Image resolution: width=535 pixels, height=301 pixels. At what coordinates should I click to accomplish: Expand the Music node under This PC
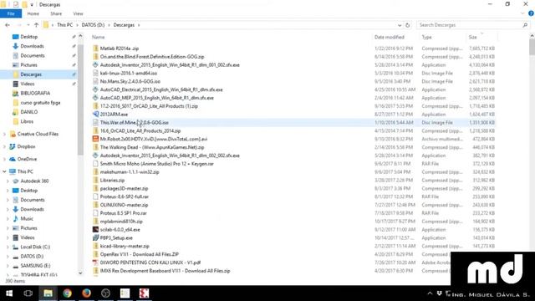tap(8, 219)
